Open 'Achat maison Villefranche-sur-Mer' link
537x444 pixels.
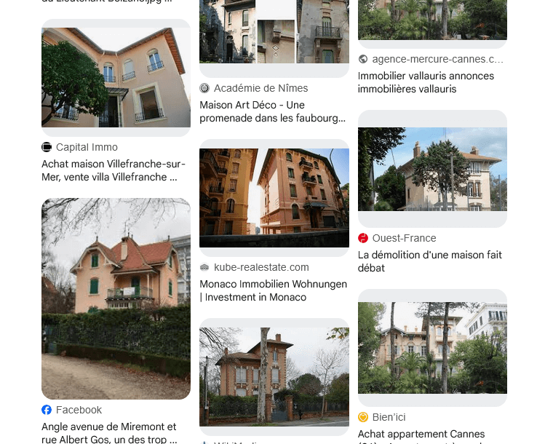[114, 170]
